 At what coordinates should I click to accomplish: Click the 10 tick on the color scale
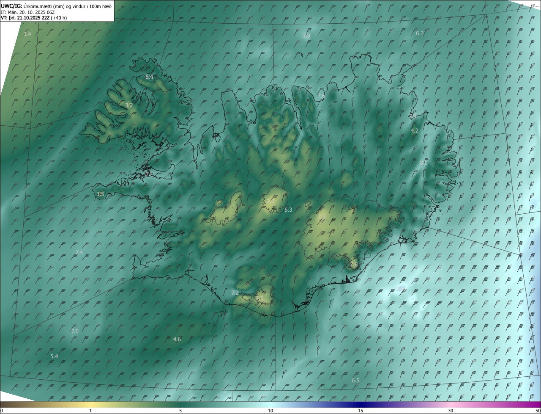coord(270,411)
